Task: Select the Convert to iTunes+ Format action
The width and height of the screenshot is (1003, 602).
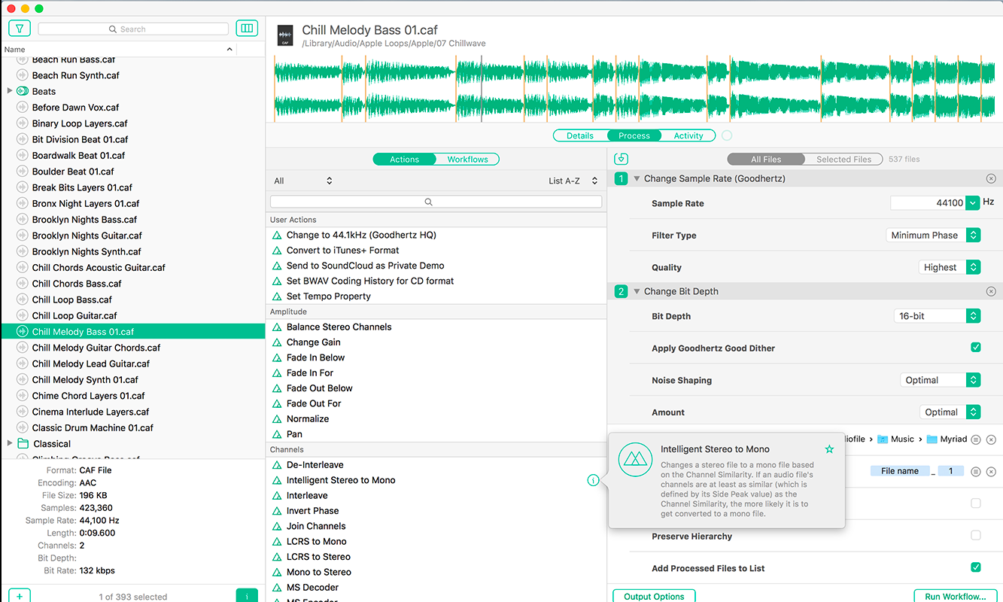Action: pos(342,250)
